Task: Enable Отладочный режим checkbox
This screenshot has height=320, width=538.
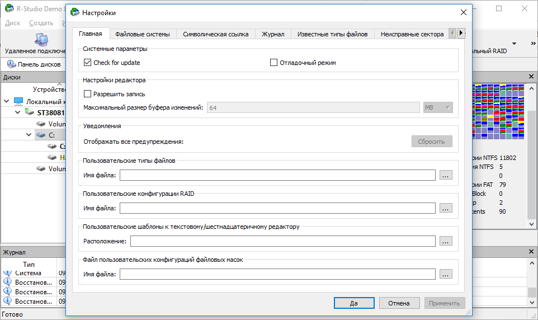Action: [274, 63]
